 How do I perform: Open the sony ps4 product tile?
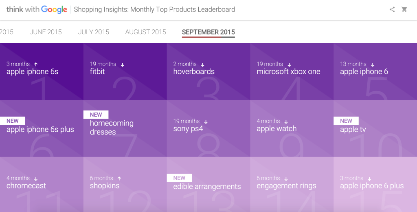208,128
